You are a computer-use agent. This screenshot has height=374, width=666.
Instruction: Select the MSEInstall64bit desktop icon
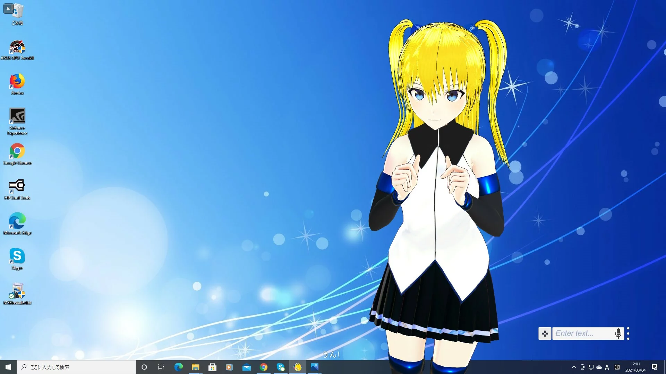[x=17, y=294]
